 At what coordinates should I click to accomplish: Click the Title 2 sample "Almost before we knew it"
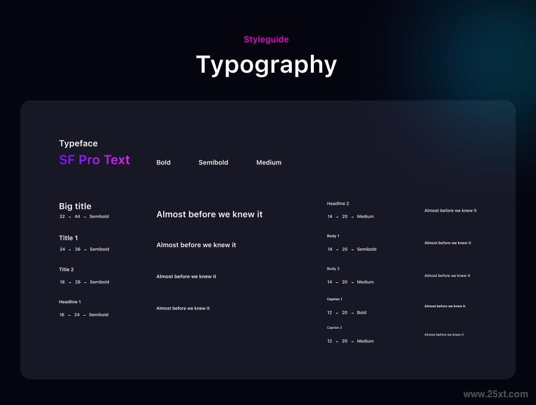coord(186,276)
